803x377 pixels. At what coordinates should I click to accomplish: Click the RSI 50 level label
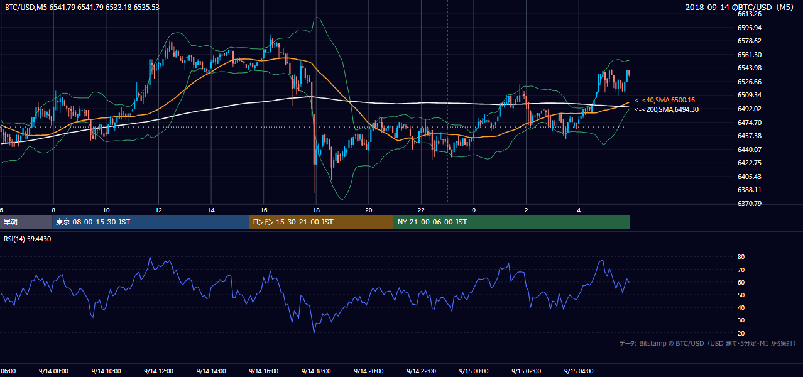point(741,295)
